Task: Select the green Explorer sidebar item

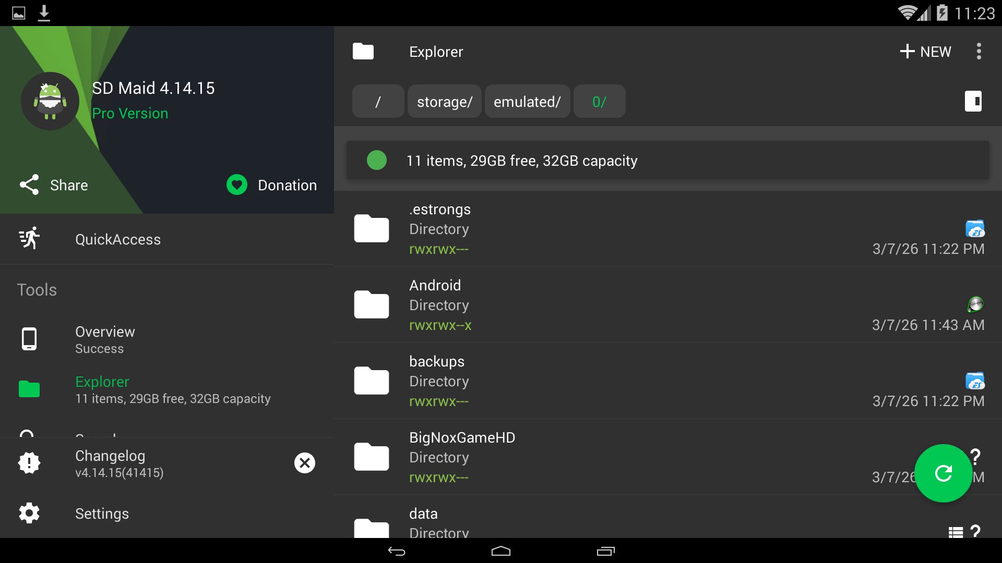Action: pyautogui.click(x=102, y=389)
